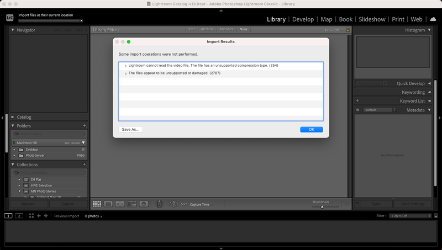The width and height of the screenshot is (442, 250).
Task: Expand unsupported or damaged files row
Action: pos(126,73)
